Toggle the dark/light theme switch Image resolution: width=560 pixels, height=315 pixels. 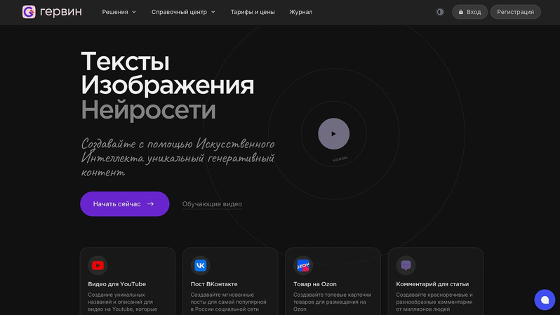coord(440,12)
